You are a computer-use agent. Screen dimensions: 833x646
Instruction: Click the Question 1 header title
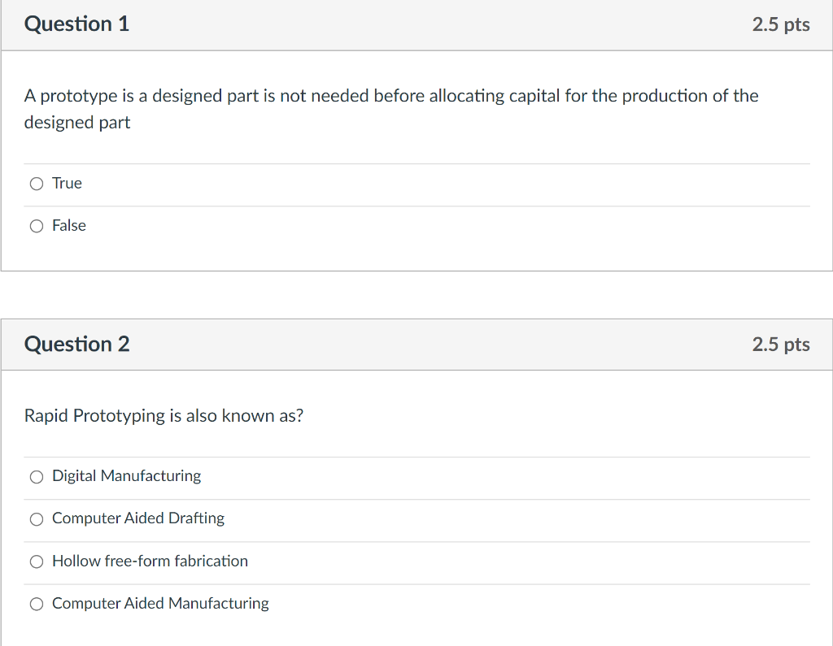[x=77, y=24]
